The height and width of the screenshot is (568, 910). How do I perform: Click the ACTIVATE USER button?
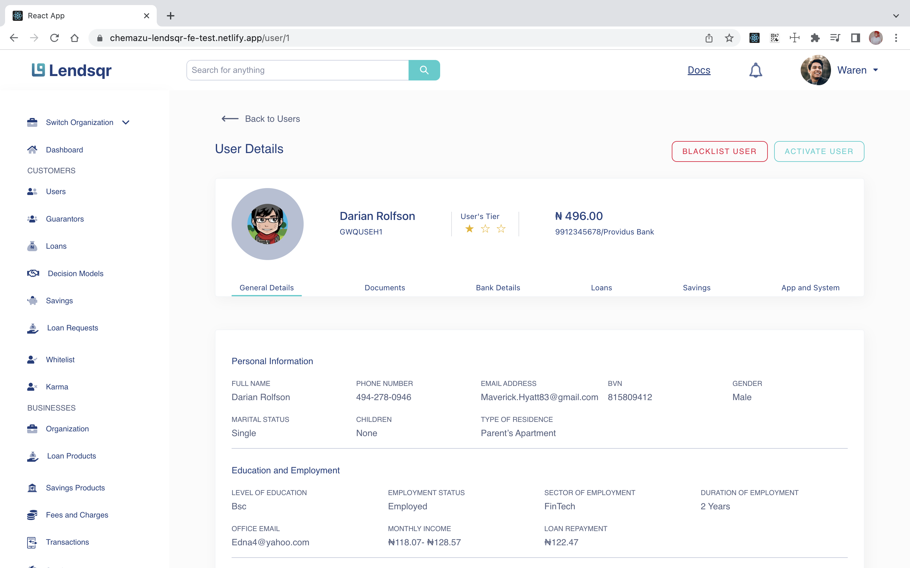click(x=819, y=151)
